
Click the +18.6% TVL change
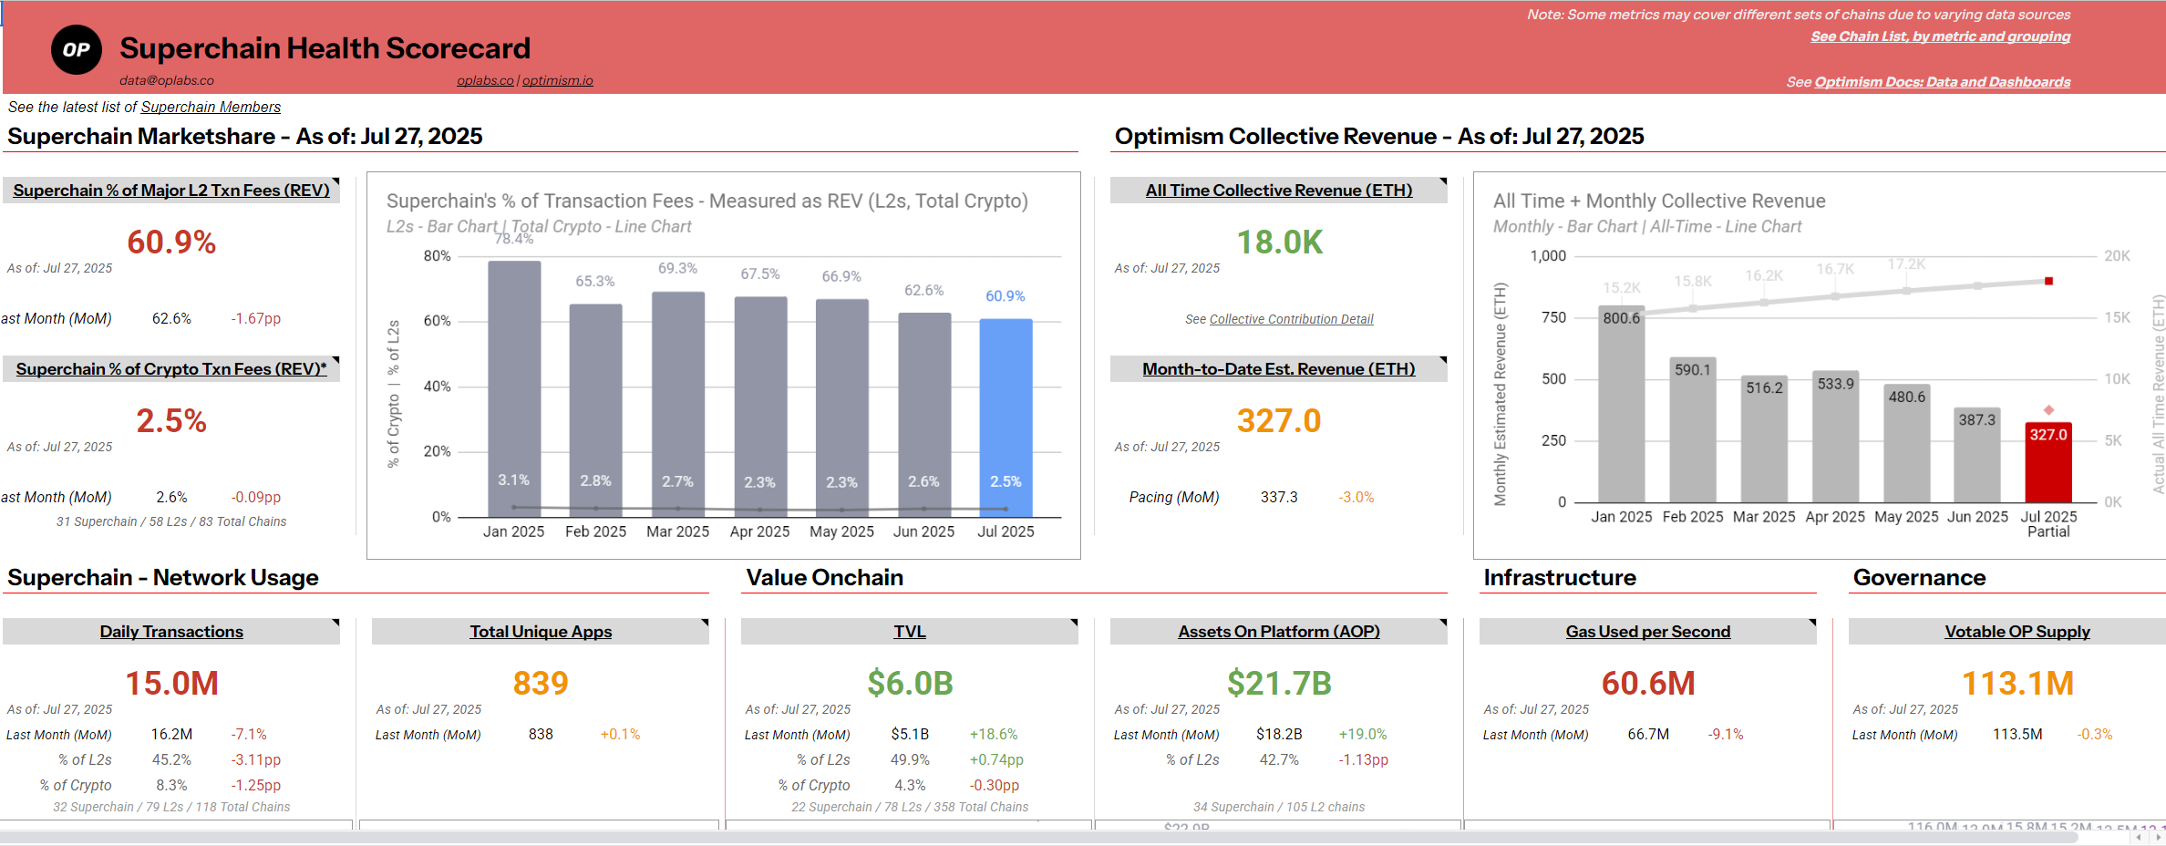pyautogui.click(x=994, y=734)
